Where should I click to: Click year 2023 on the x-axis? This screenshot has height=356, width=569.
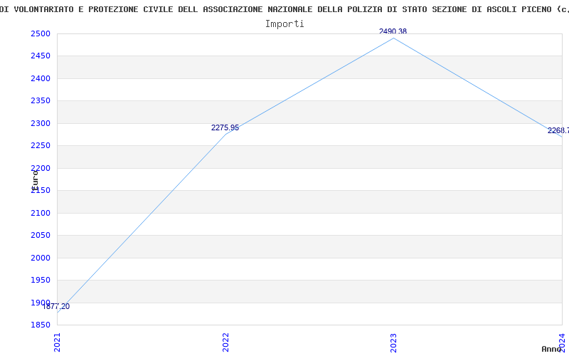point(394,342)
